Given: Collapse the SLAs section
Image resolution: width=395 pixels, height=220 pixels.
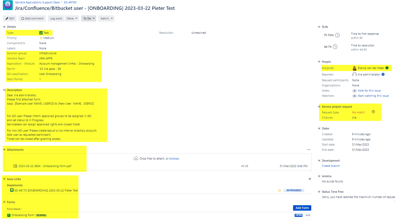Looking at the screenshot, I should click(x=319, y=27).
